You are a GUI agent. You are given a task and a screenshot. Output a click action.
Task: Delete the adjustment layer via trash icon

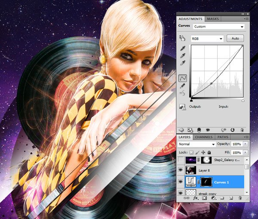coord(242,130)
